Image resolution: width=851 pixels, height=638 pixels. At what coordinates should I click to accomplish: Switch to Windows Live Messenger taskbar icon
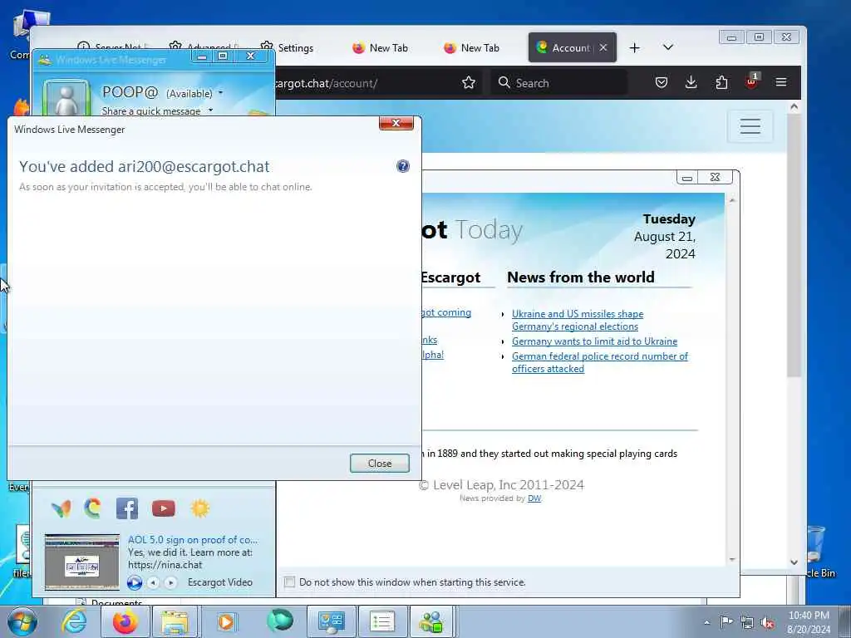432,621
